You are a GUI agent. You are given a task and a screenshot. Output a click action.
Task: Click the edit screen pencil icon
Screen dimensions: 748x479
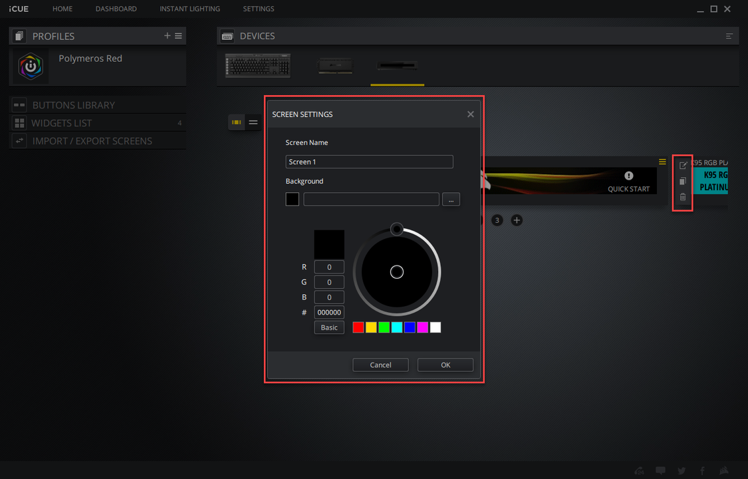[x=682, y=166]
